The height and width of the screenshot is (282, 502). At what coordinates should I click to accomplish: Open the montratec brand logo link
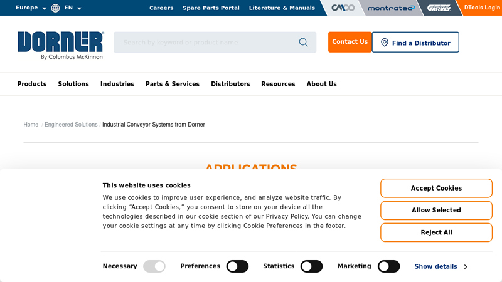point(391,8)
